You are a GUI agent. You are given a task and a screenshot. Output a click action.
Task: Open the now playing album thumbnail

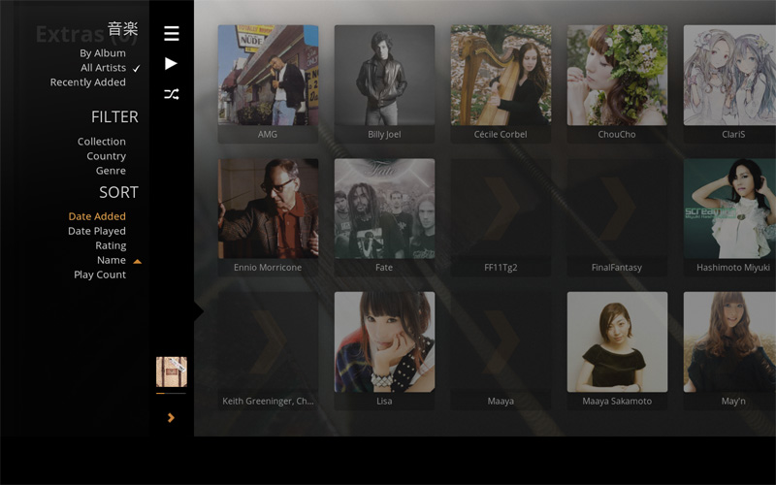click(x=172, y=372)
